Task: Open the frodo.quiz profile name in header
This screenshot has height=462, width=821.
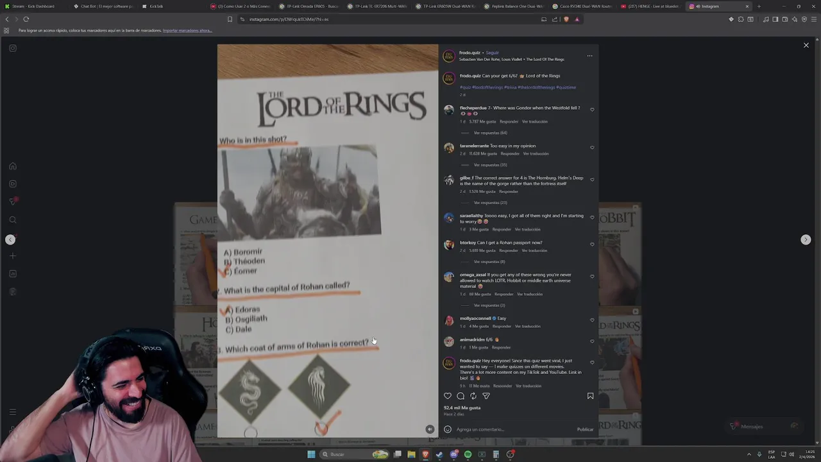Action: 470,53
